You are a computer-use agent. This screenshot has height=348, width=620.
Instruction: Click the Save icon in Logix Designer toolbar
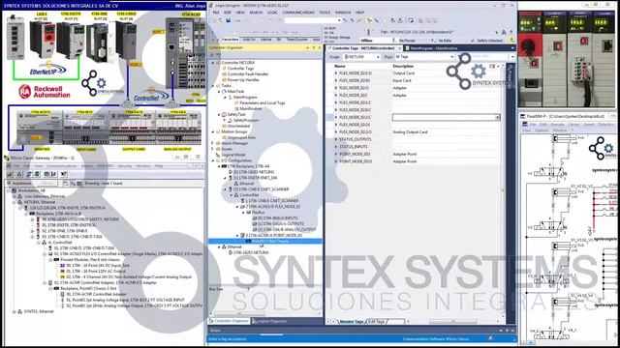[x=228, y=20]
